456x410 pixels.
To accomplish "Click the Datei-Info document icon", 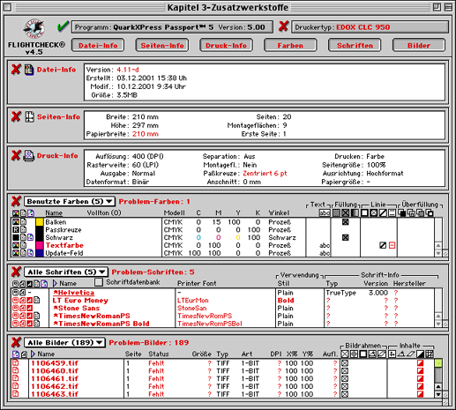I will pyautogui.click(x=29, y=70).
